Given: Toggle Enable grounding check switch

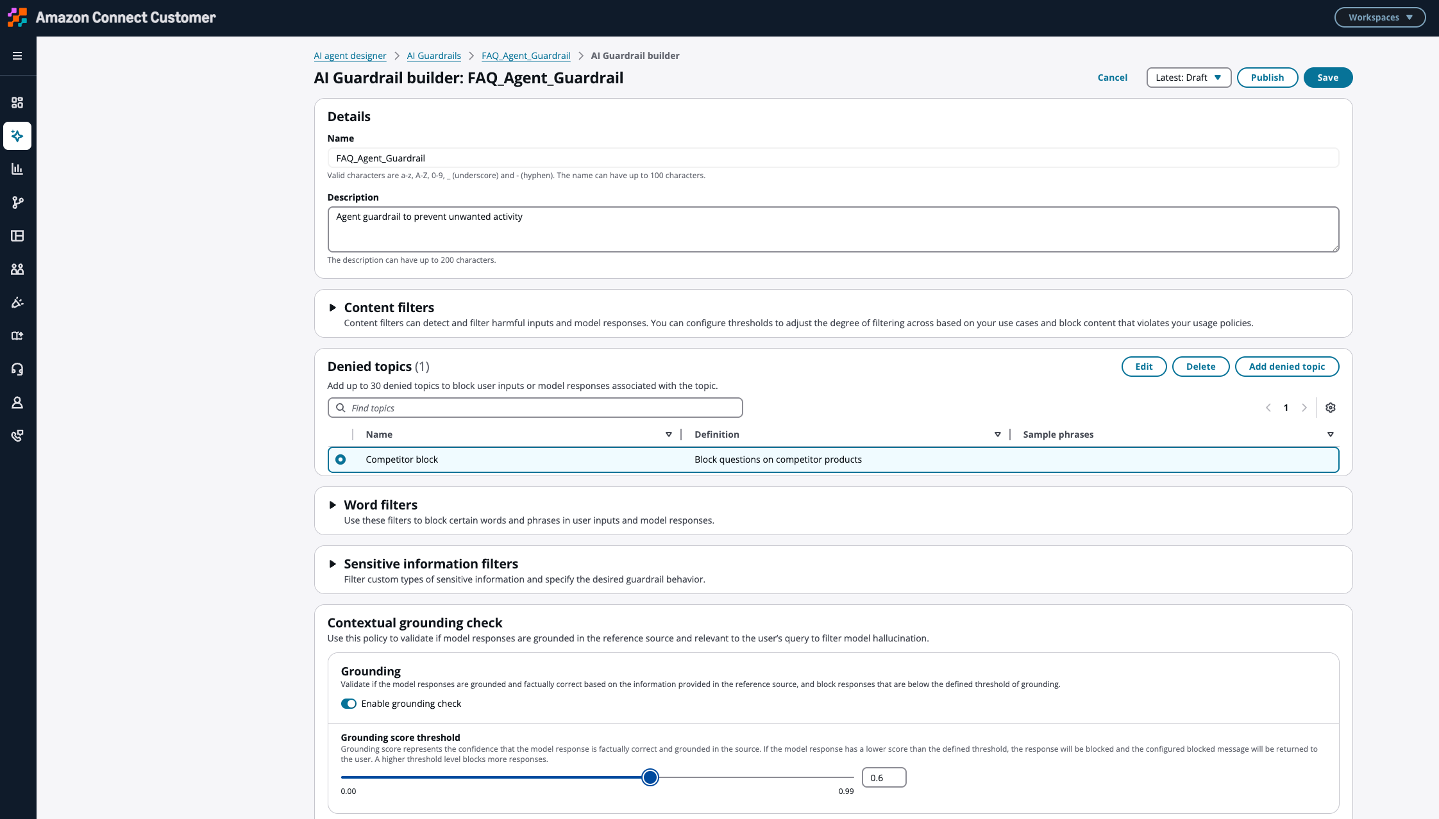Looking at the screenshot, I should [x=349, y=704].
